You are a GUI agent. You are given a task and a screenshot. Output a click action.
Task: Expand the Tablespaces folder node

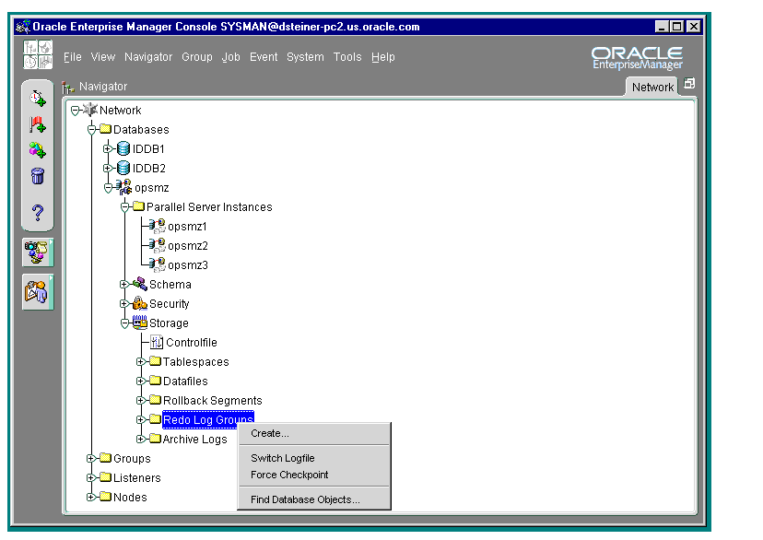click(x=141, y=362)
